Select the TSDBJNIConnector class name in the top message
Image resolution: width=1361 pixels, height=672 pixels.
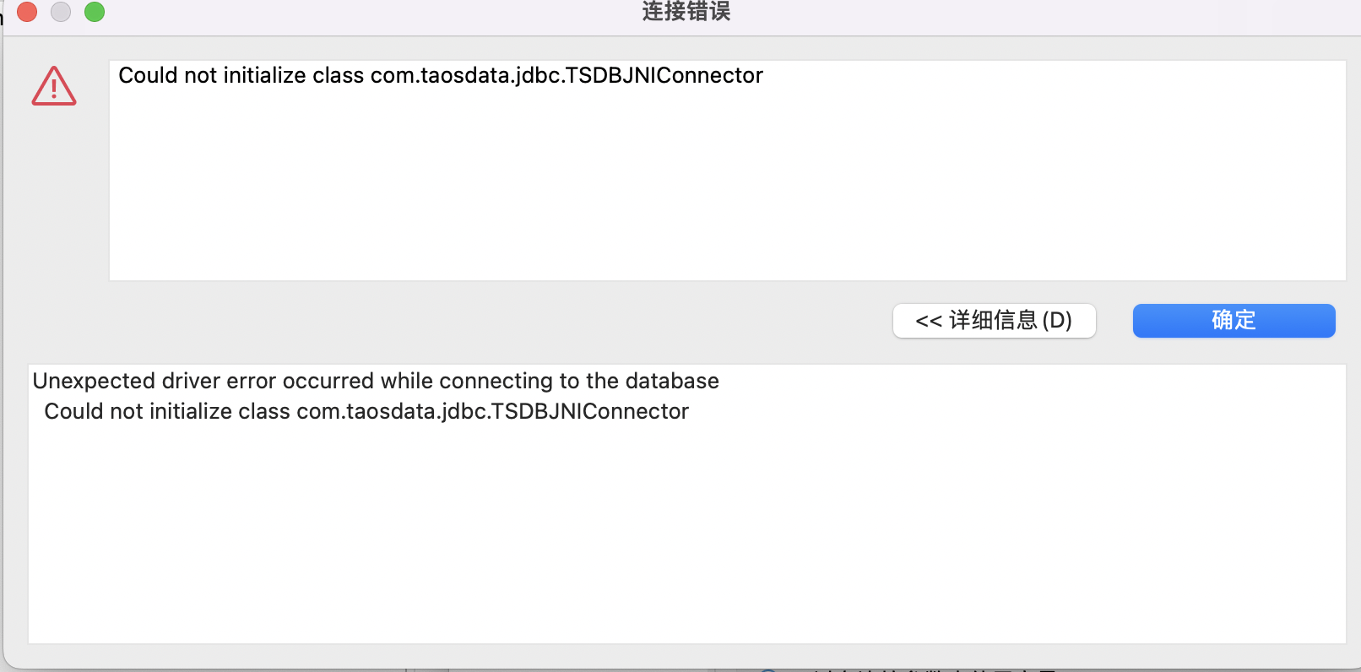pyautogui.click(x=566, y=75)
